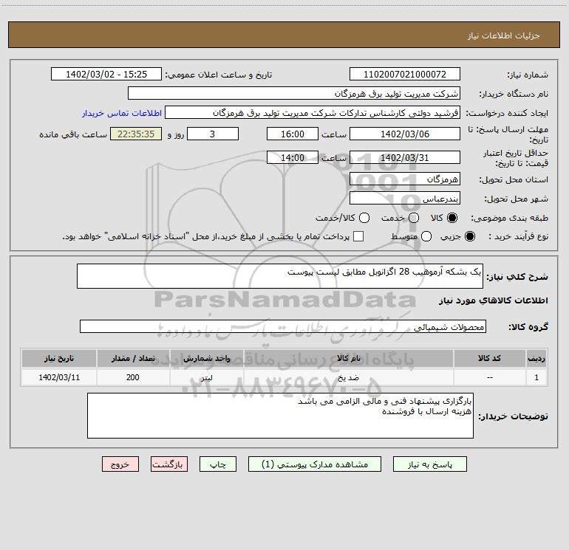The width and height of the screenshot is (569, 550).
Task: Click the product name cell ضد یخ
Action: 348,377
